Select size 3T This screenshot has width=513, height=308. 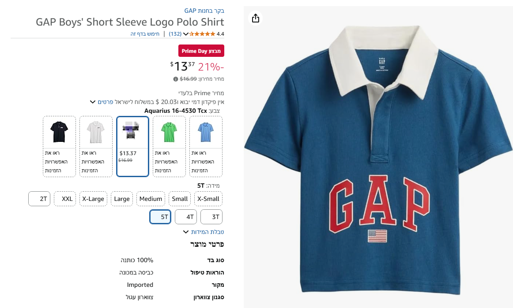[211, 217]
